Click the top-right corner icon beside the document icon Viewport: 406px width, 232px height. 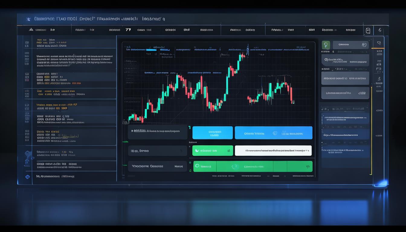click(379, 30)
